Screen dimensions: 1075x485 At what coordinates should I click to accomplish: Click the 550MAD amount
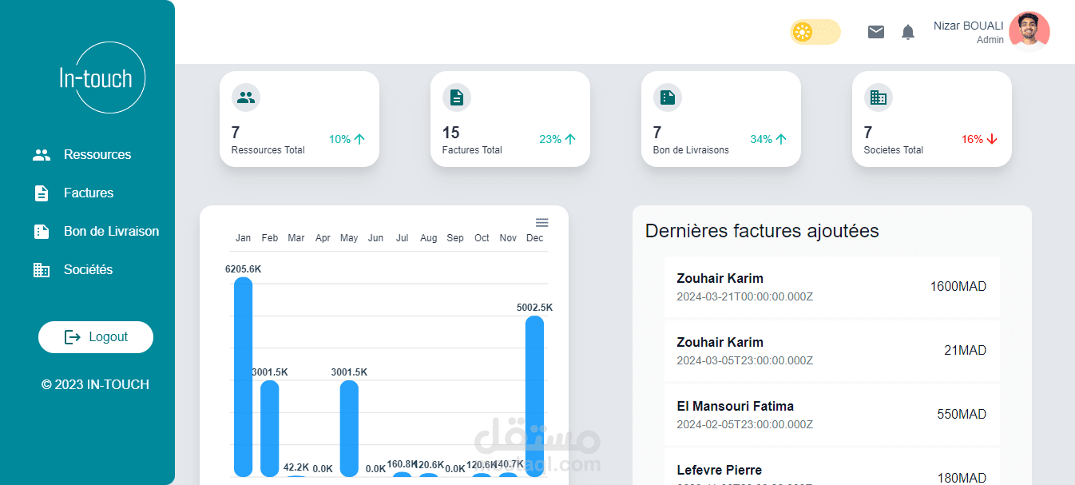tap(962, 415)
